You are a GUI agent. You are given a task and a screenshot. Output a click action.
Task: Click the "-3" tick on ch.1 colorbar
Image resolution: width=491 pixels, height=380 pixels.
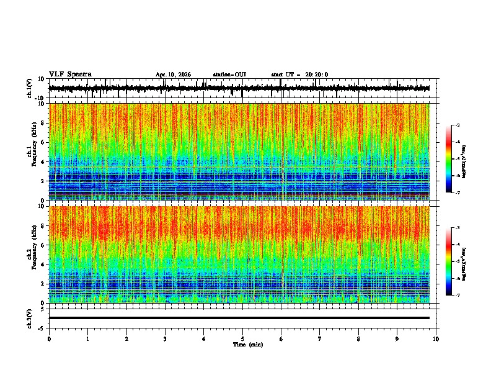tap(457, 125)
